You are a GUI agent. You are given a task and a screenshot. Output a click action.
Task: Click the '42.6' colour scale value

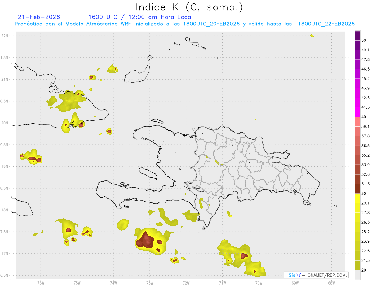click(x=365, y=98)
